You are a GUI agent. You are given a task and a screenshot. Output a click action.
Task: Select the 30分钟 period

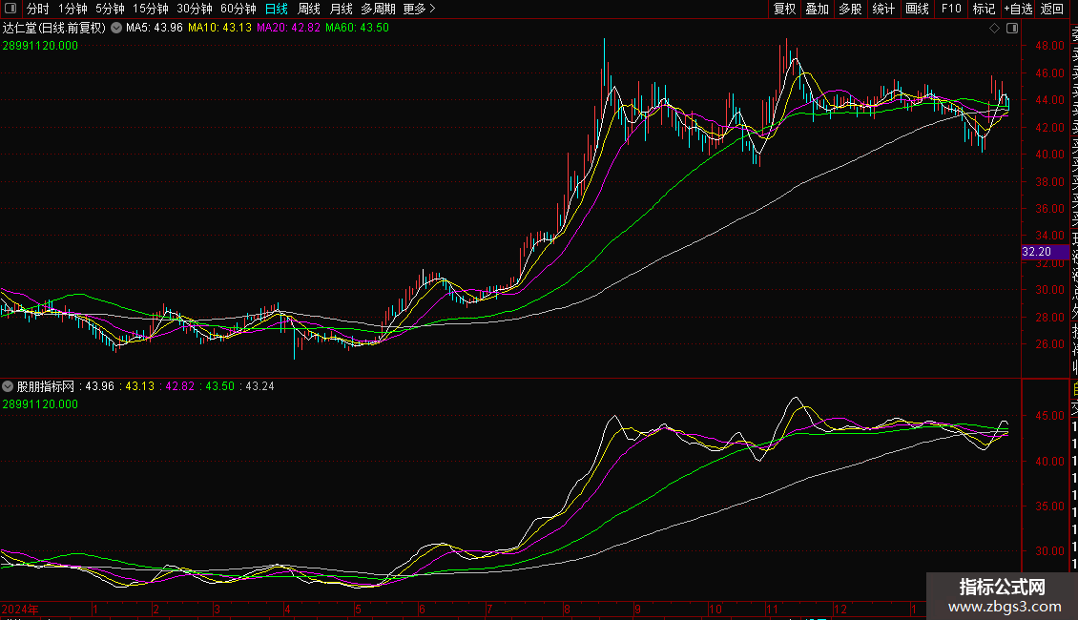click(x=195, y=9)
